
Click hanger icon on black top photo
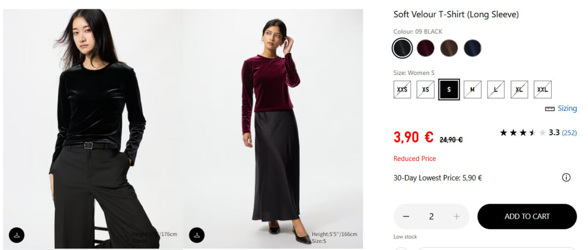click(x=17, y=235)
